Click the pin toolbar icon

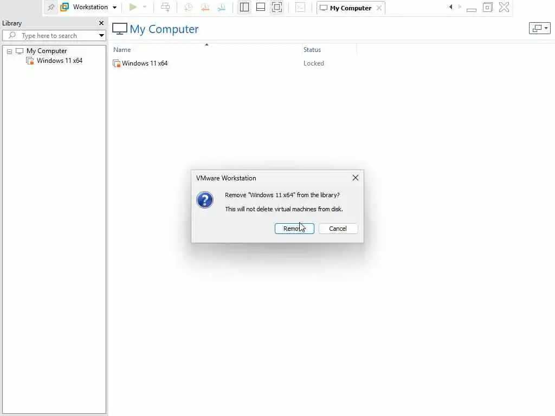(51, 7)
